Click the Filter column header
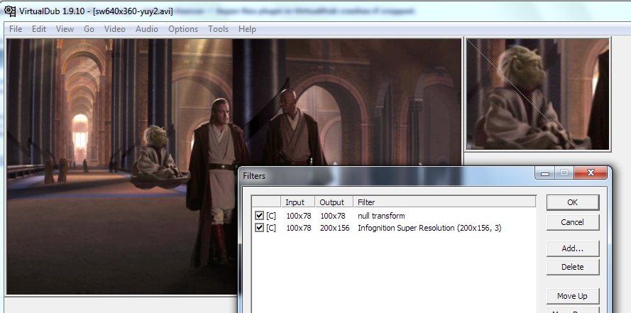 coord(444,202)
